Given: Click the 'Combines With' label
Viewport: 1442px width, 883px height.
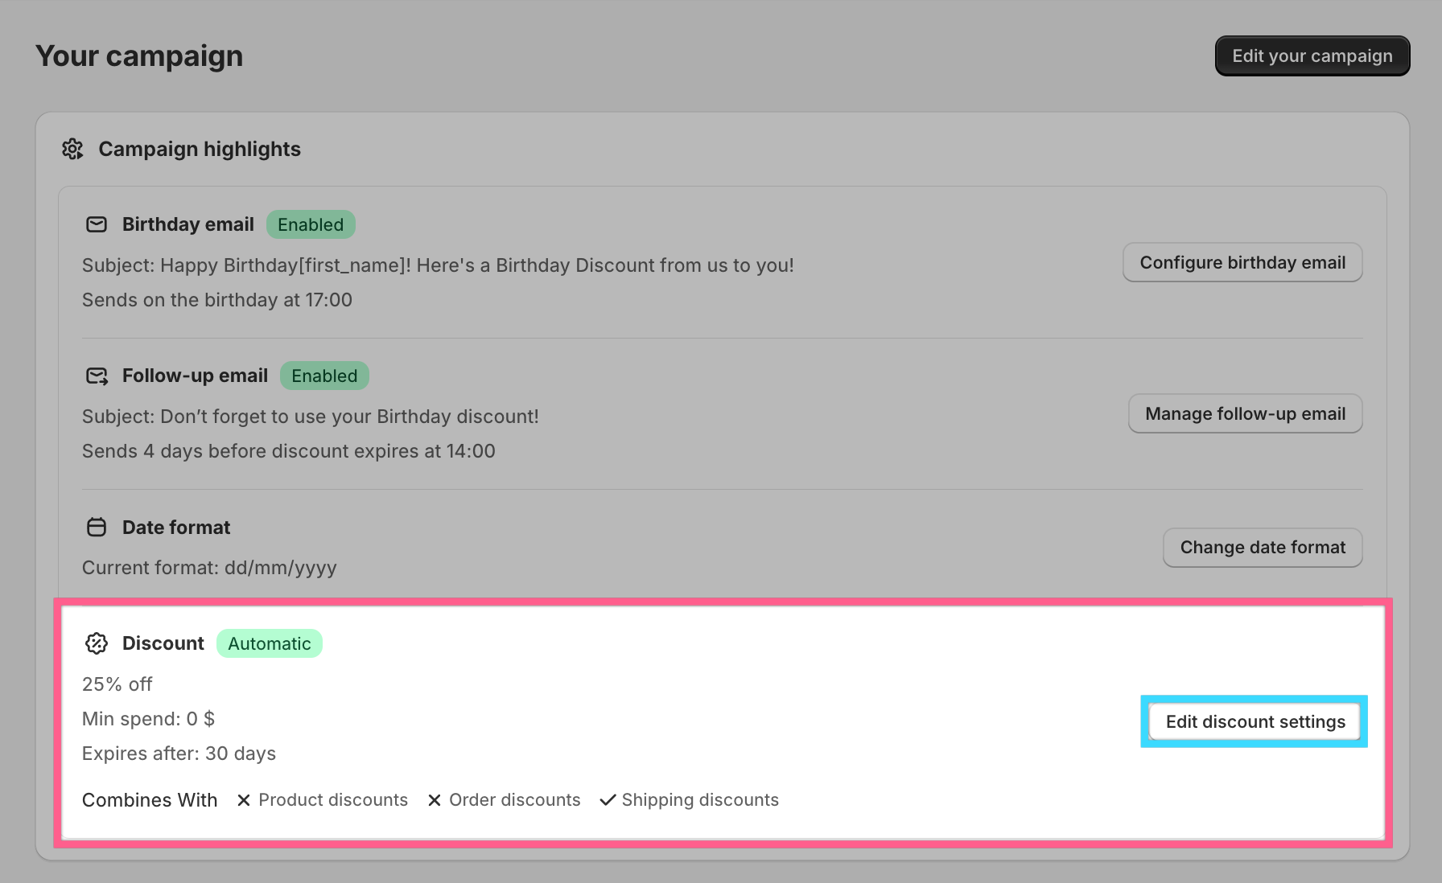Looking at the screenshot, I should (150, 800).
